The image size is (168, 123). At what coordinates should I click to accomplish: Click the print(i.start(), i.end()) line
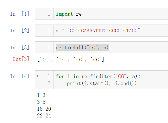coord(101,83)
